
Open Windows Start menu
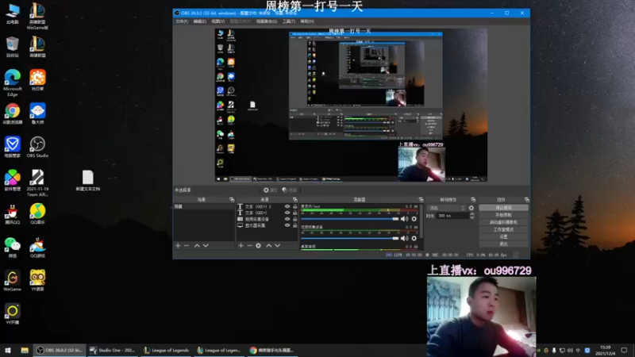point(8,350)
